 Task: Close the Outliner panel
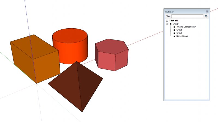pos(207,12)
